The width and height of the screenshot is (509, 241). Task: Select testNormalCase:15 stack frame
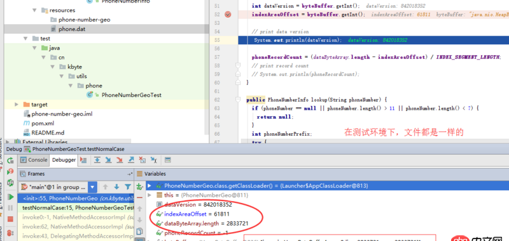pos(76,207)
